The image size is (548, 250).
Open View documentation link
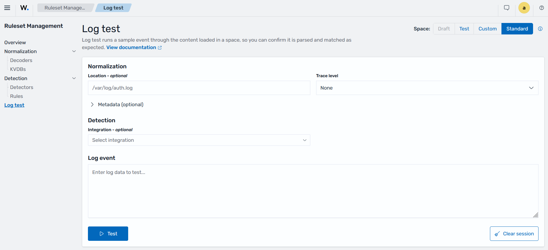point(131,47)
